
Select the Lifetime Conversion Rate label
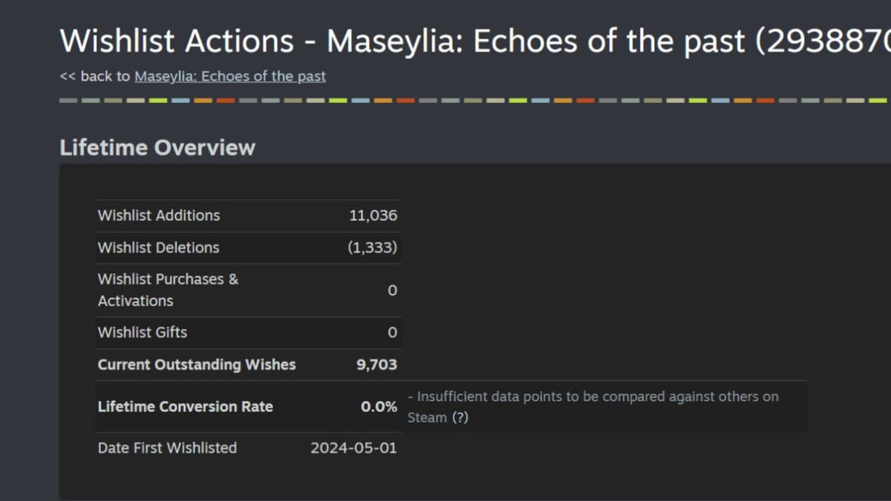point(186,407)
